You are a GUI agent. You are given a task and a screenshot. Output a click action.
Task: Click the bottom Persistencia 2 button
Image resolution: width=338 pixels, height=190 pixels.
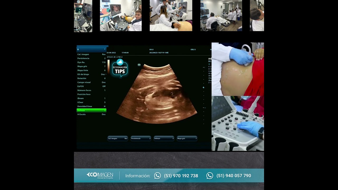(141, 139)
